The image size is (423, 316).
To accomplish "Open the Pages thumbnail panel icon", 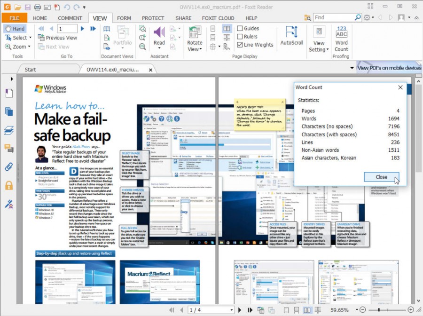I will (x=9, y=111).
